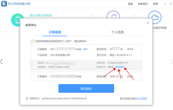
Task: Click the first order's 订单编号 value
Action: click(x=66, y=49)
